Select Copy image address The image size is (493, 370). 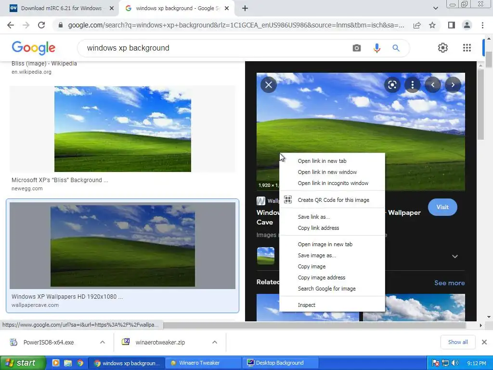point(332,277)
